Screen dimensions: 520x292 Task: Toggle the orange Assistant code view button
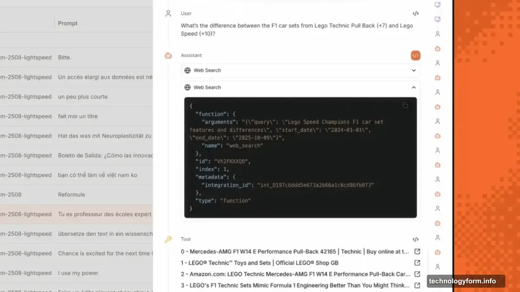(416, 55)
